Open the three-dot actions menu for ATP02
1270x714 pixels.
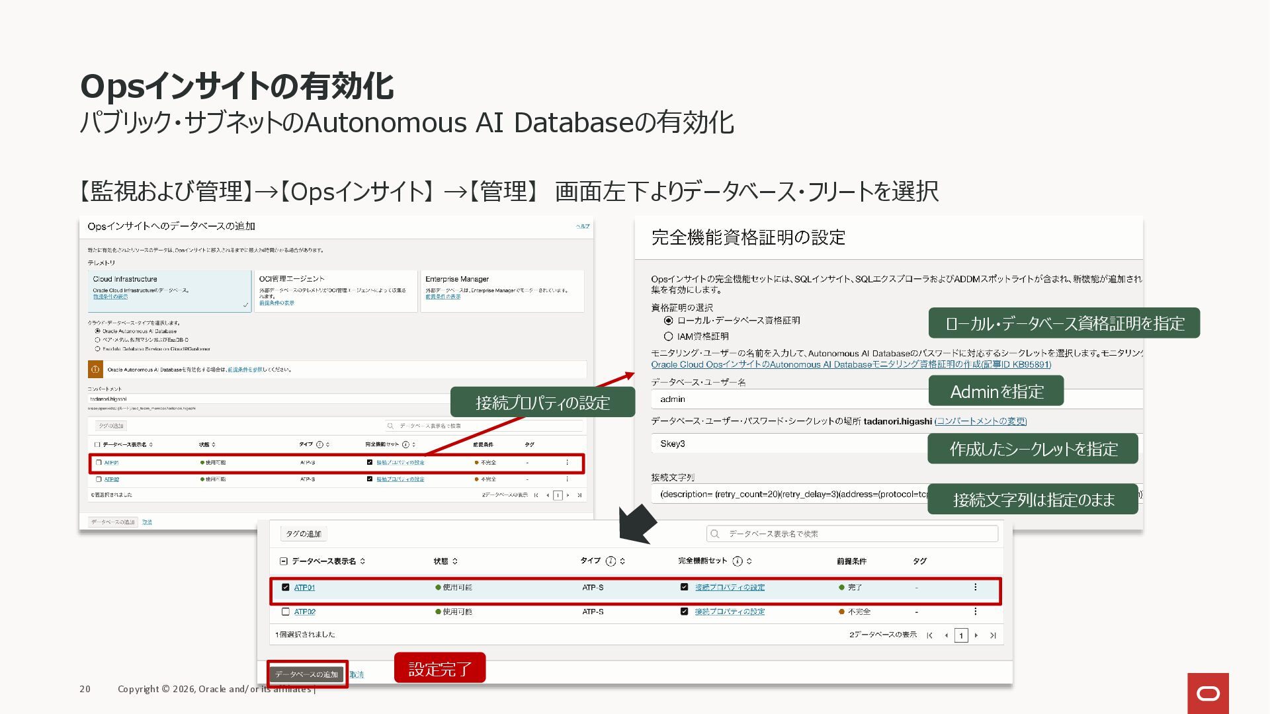[975, 612]
